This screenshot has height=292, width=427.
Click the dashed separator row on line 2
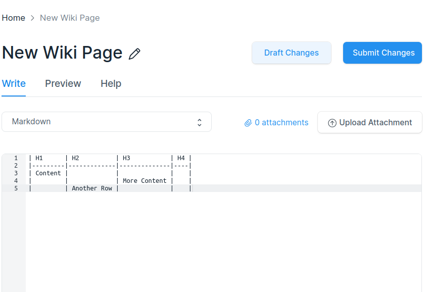[110, 166]
